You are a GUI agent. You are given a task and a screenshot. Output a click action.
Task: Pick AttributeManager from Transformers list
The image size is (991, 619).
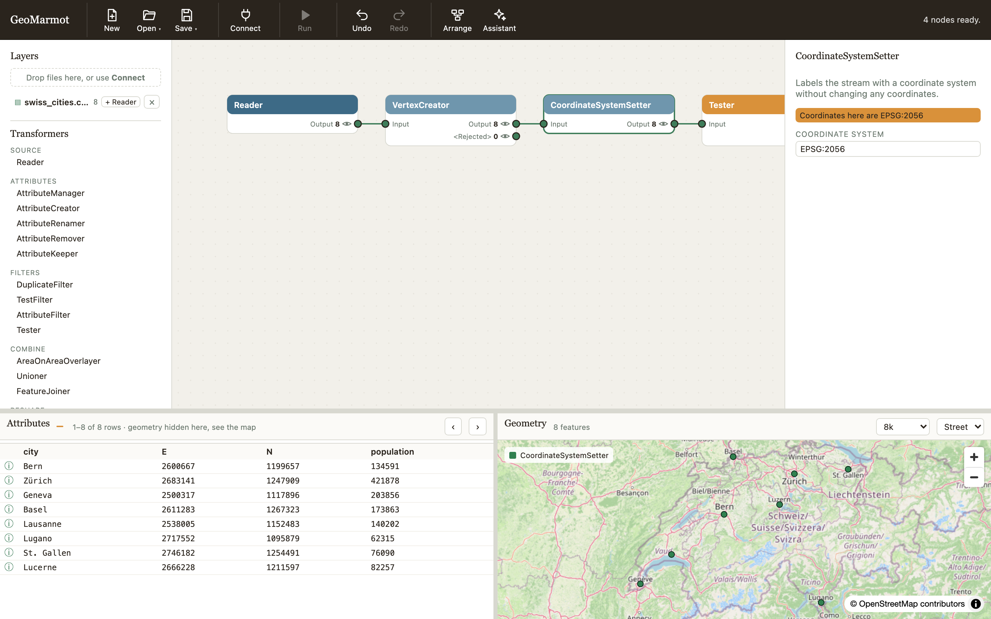[x=50, y=193]
